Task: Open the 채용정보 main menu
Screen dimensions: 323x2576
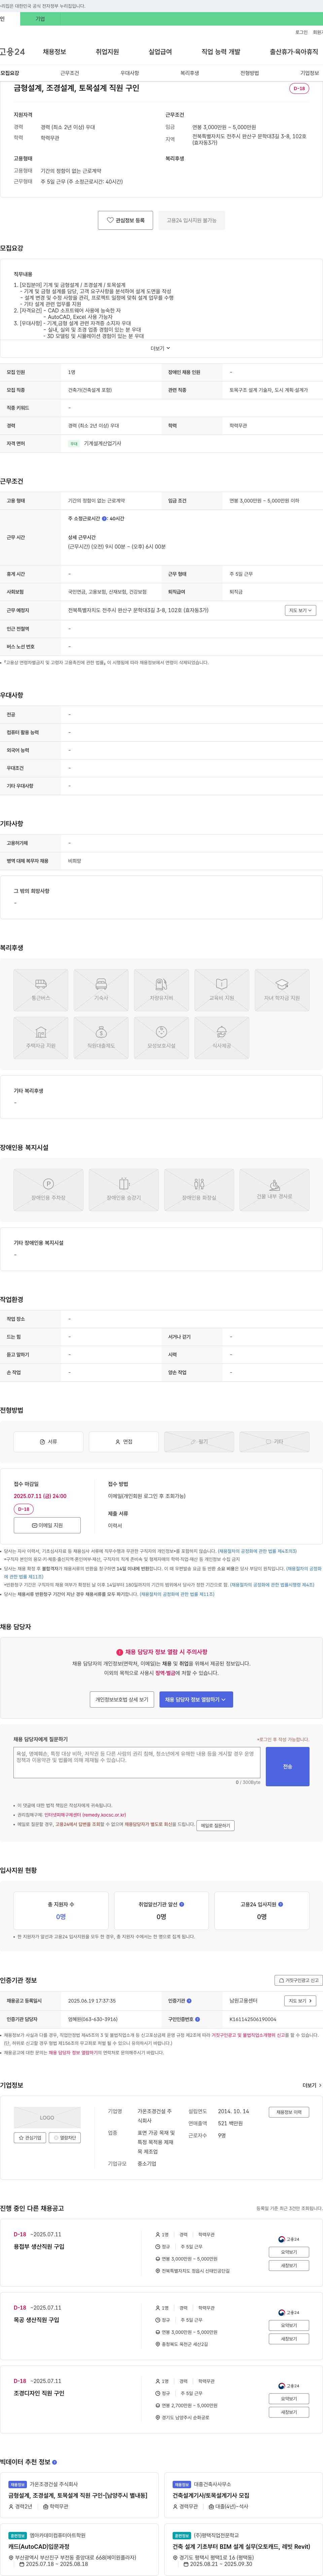Action: click(54, 52)
